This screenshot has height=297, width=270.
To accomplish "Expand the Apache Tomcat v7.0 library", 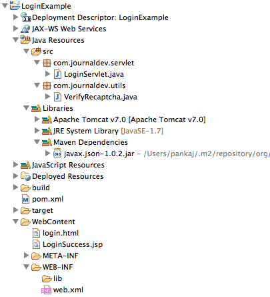I will pyautogui.click(x=37, y=119).
